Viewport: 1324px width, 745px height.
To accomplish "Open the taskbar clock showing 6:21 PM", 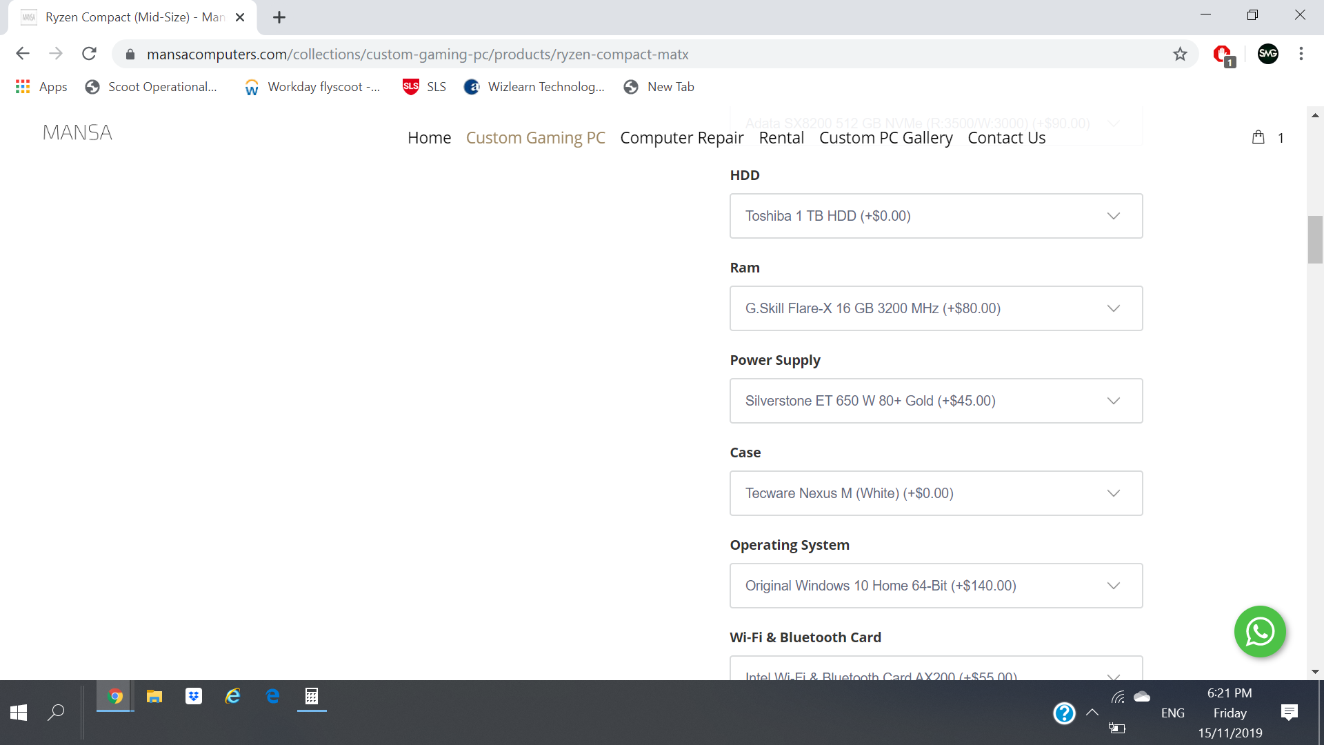I will pyautogui.click(x=1230, y=713).
